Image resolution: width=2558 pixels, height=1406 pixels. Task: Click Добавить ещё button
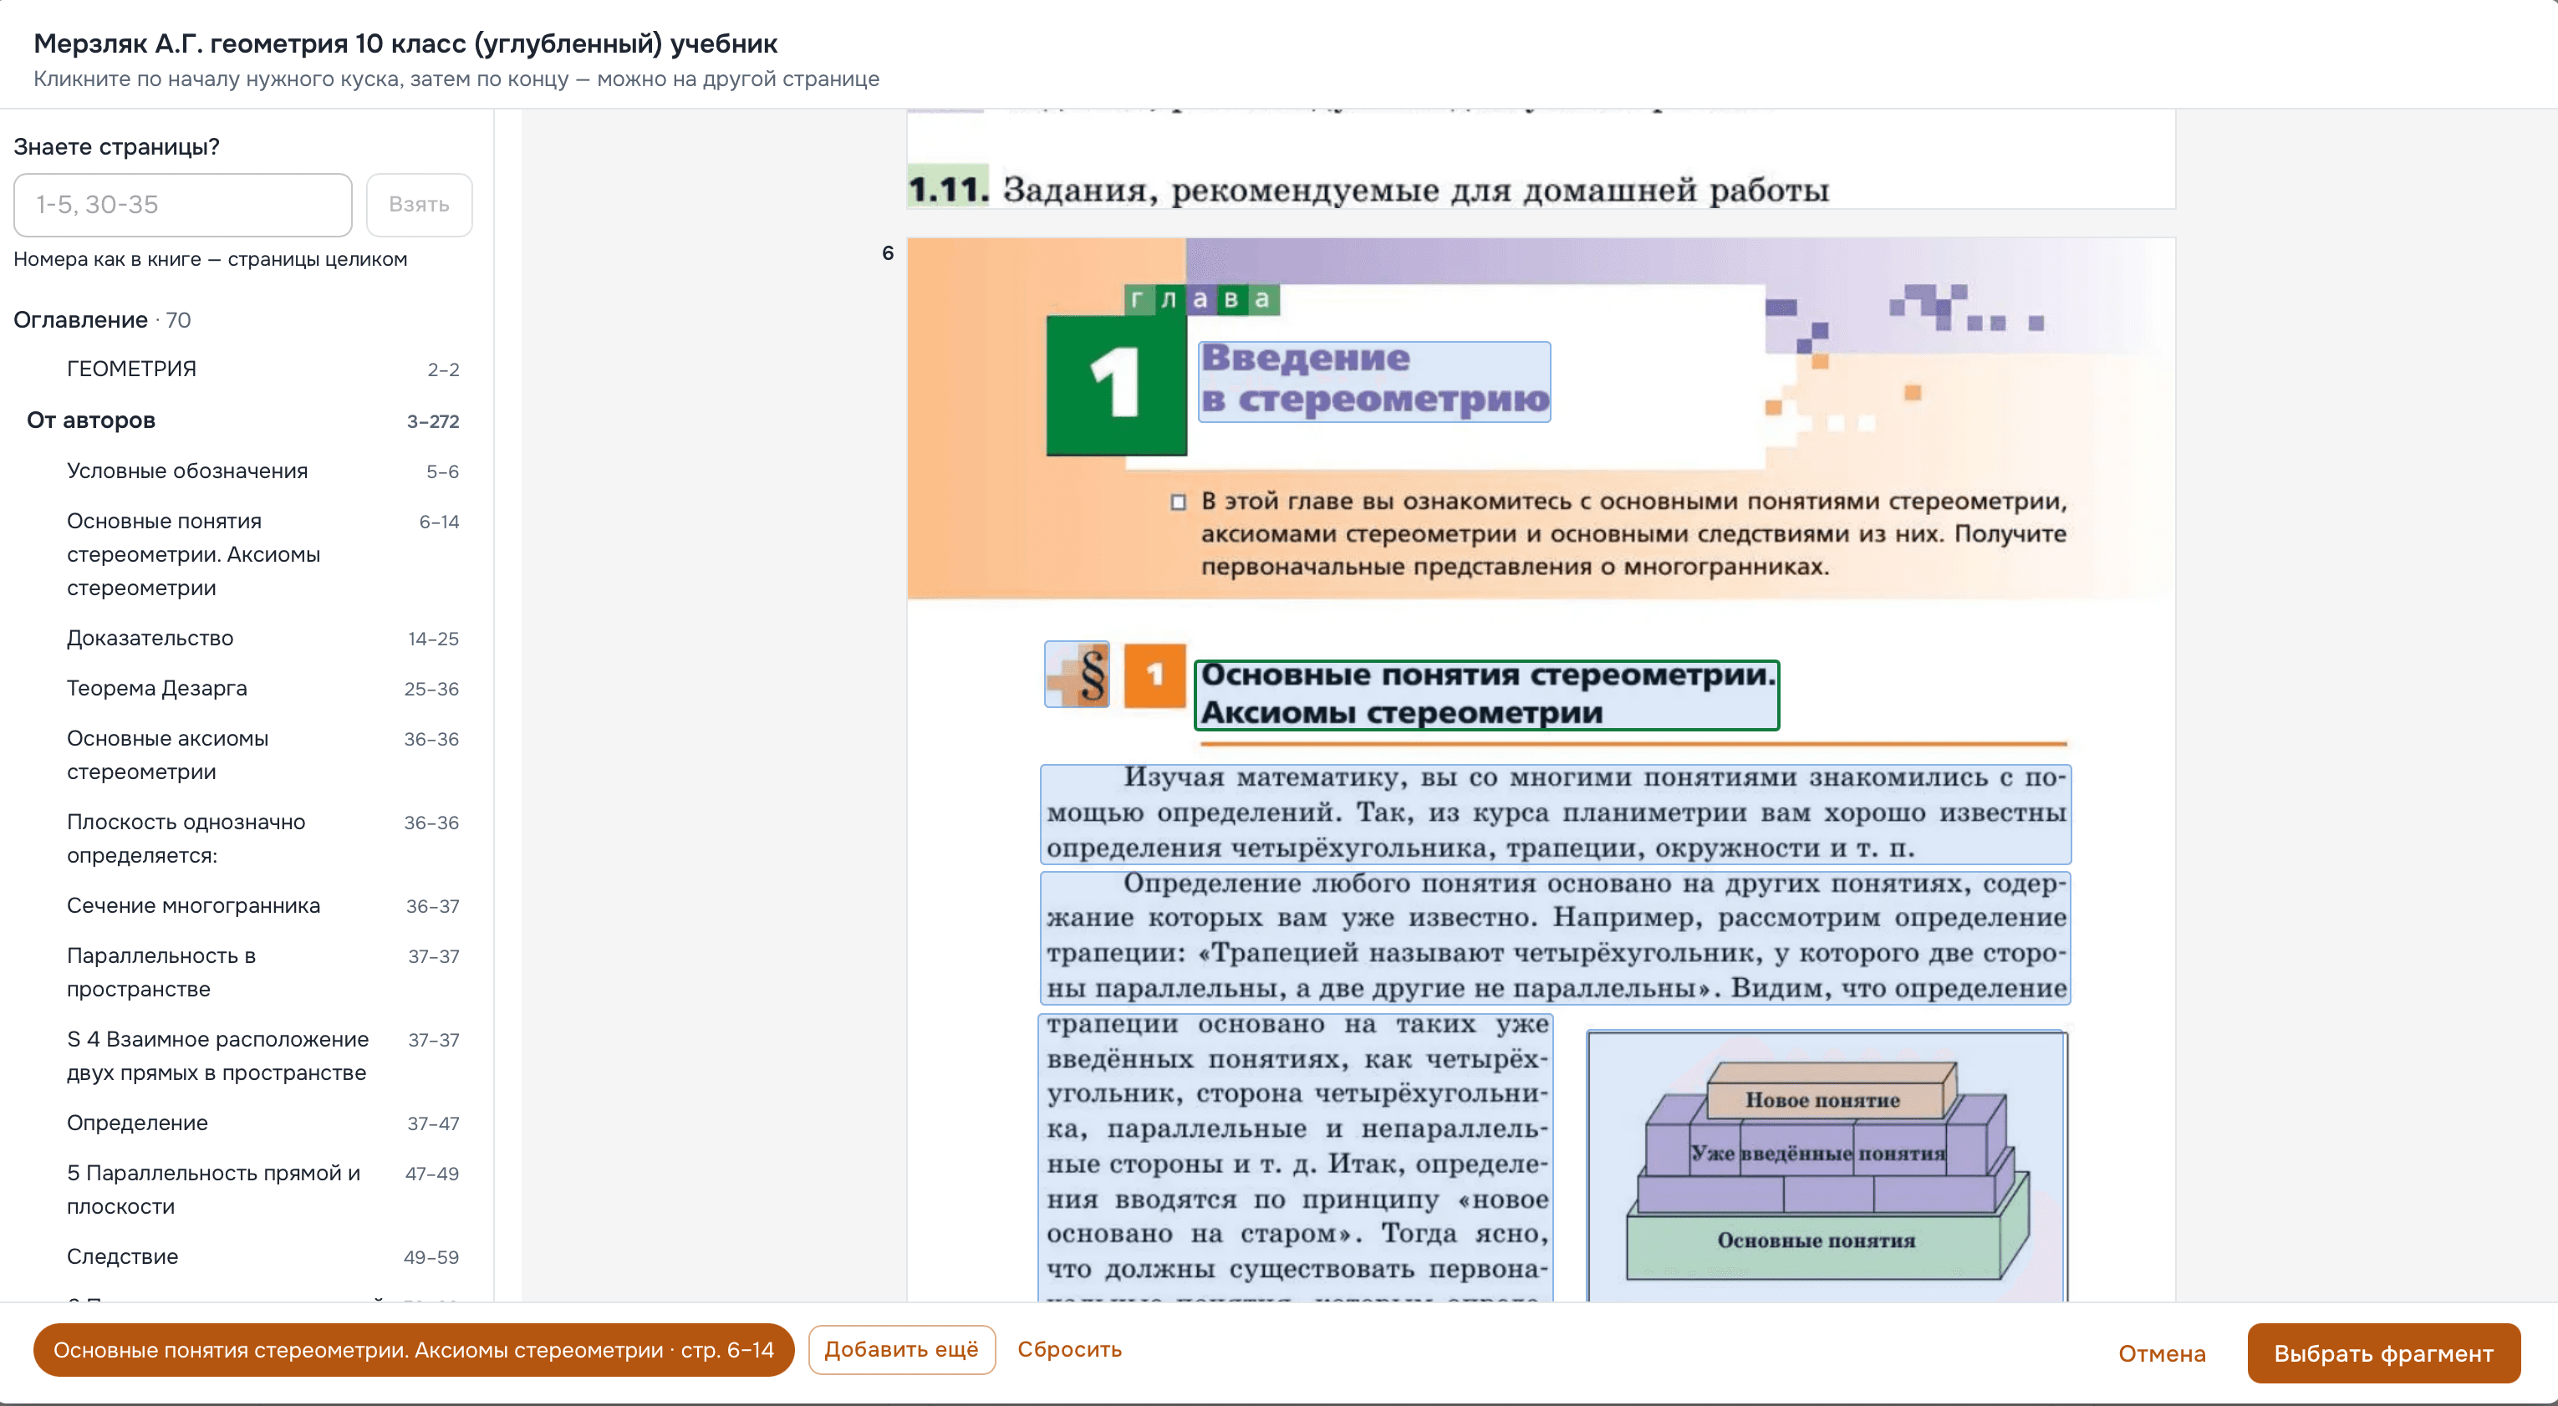(x=902, y=1350)
